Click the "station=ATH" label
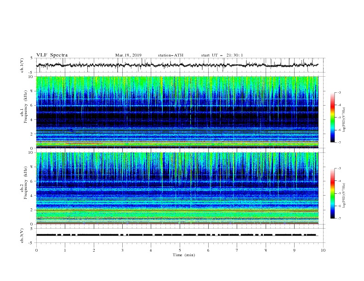 coord(171,55)
